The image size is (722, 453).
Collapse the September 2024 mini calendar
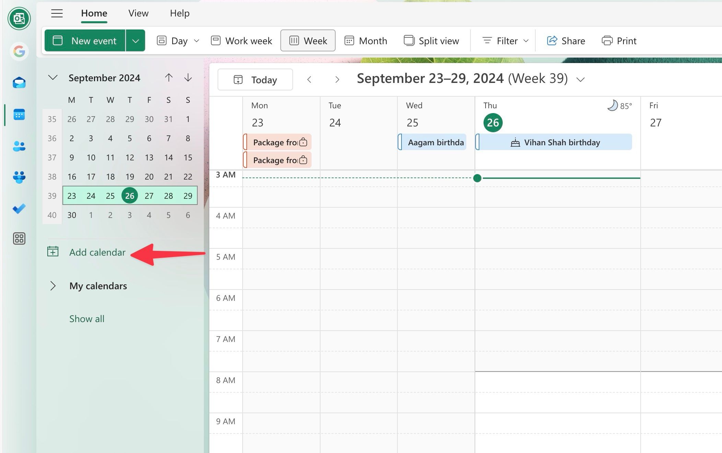[x=53, y=77]
